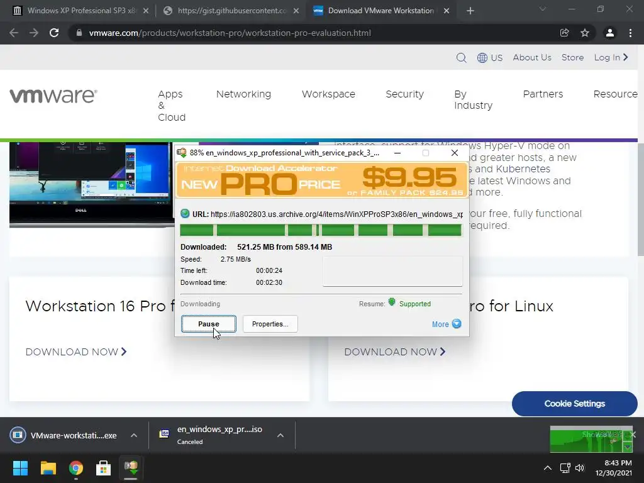Click the Workstation laptop product image
The height and width of the screenshot is (483, 644).
point(91,184)
